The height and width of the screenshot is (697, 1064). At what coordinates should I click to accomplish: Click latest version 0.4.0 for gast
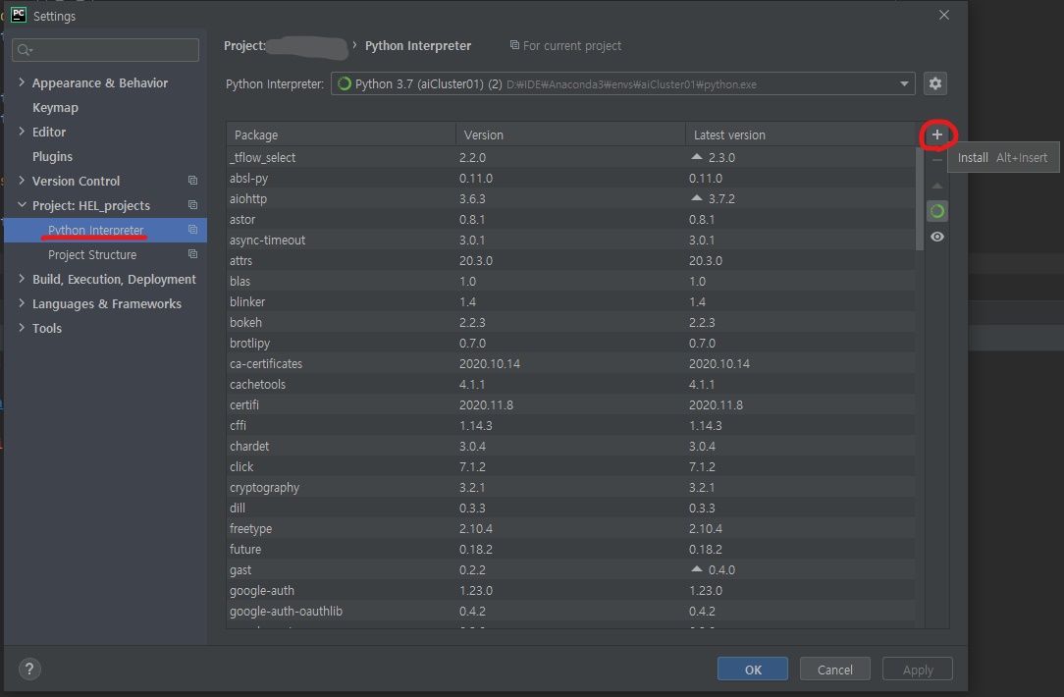click(721, 570)
